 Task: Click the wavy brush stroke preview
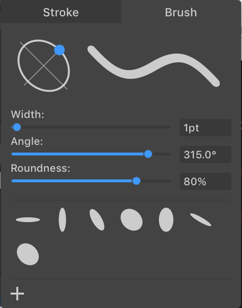tap(154, 66)
